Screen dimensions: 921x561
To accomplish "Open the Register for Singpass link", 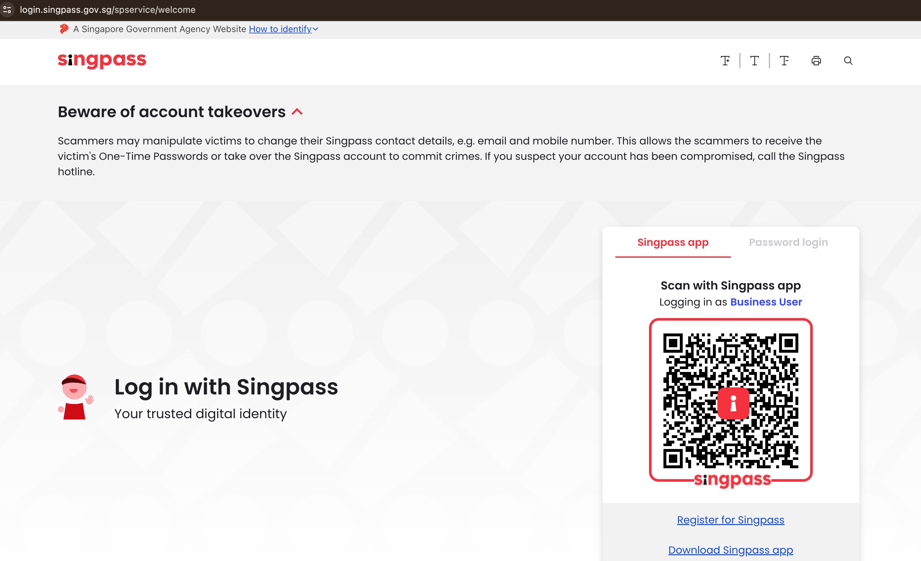I will [730, 520].
